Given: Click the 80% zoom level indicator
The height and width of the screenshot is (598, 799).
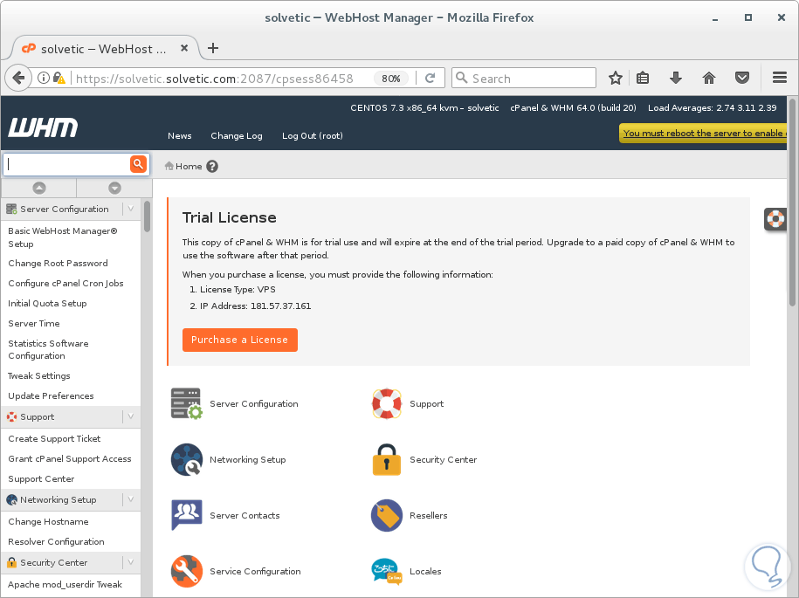Looking at the screenshot, I should pyautogui.click(x=390, y=78).
